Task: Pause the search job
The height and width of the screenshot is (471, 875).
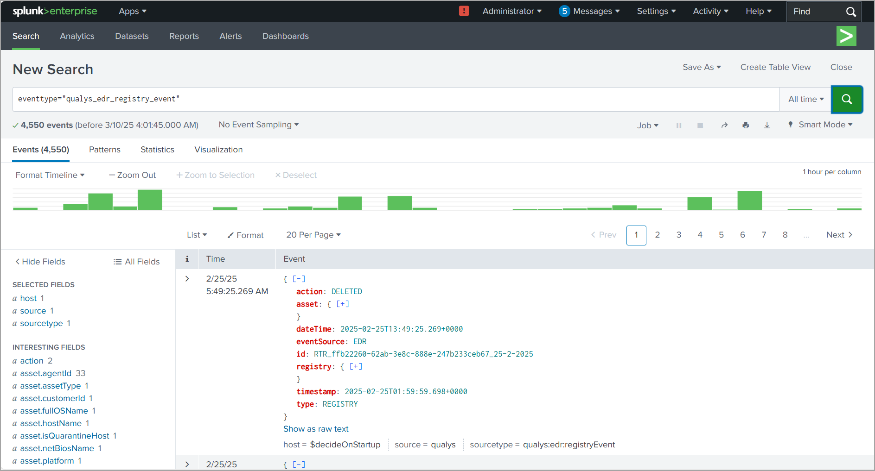Action: (679, 126)
